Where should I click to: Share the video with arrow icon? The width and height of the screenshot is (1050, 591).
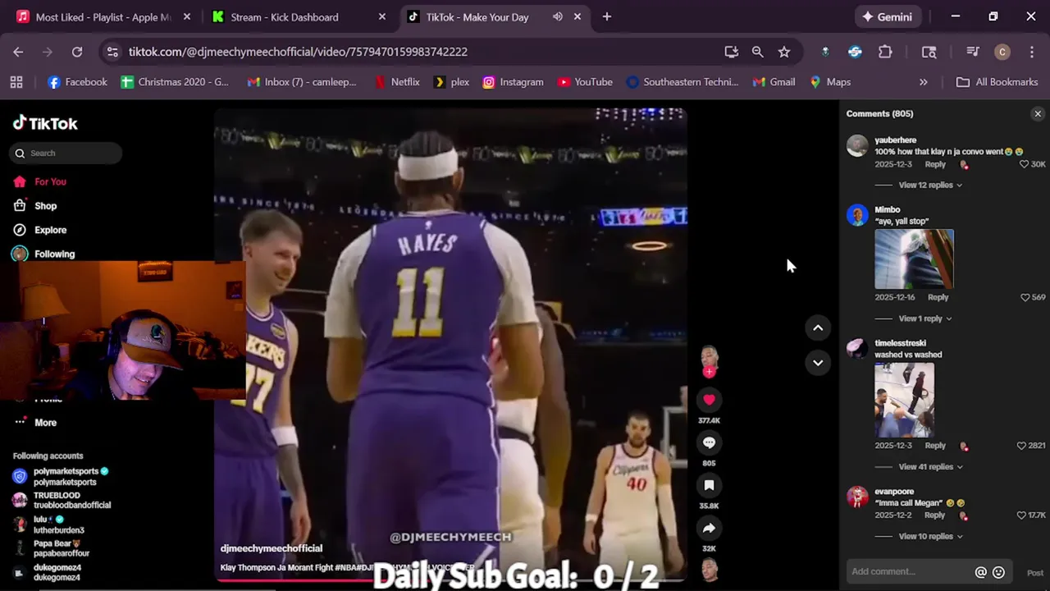(710, 528)
